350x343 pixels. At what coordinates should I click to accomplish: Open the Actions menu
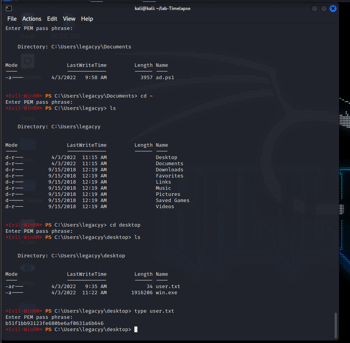tap(32, 19)
